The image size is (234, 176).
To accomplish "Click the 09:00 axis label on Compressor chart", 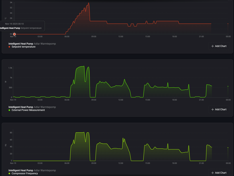I will tap(94, 163).
